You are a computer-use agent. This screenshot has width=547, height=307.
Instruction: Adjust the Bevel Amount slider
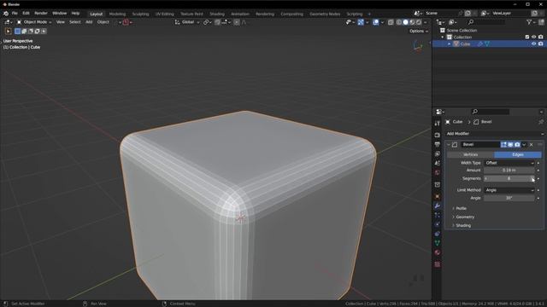tap(509, 171)
